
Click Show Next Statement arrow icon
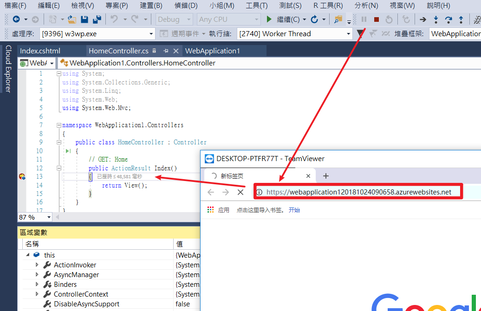coord(423,19)
